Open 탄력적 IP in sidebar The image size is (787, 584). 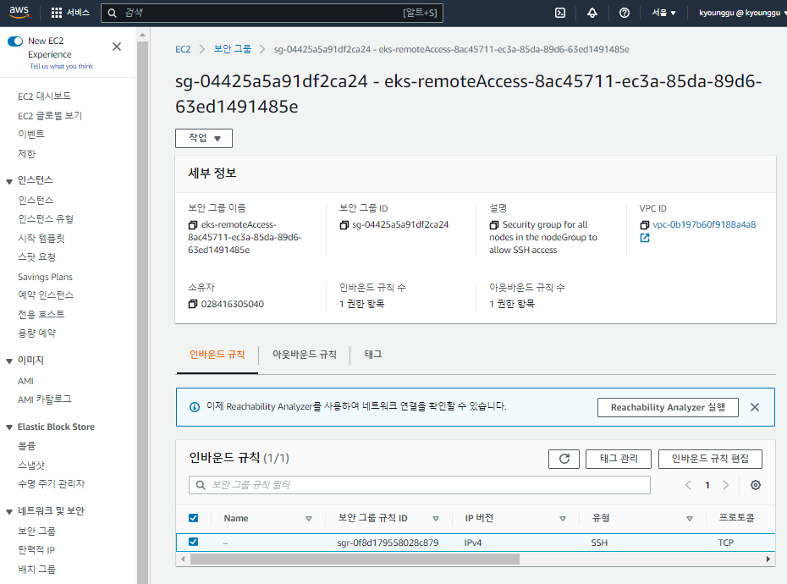(36, 550)
